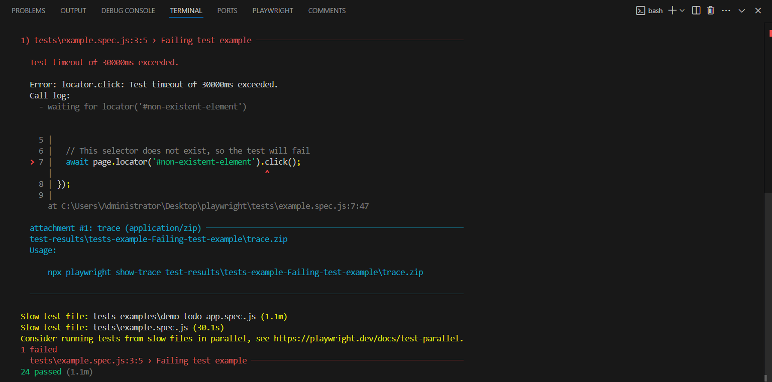Collapse the panel with the chevron icon
772x382 pixels.
tap(742, 11)
